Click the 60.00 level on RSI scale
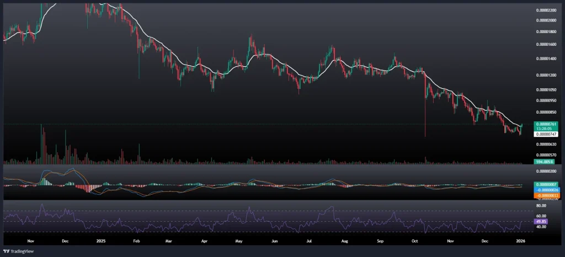565x257 pixels. coord(541,216)
